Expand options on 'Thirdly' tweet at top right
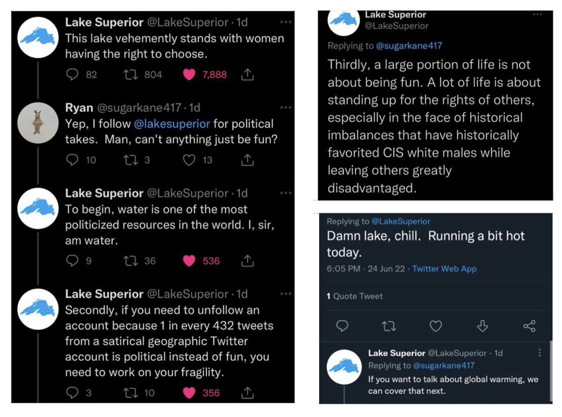Screen dimensions: 562x417 [x=538, y=15]
